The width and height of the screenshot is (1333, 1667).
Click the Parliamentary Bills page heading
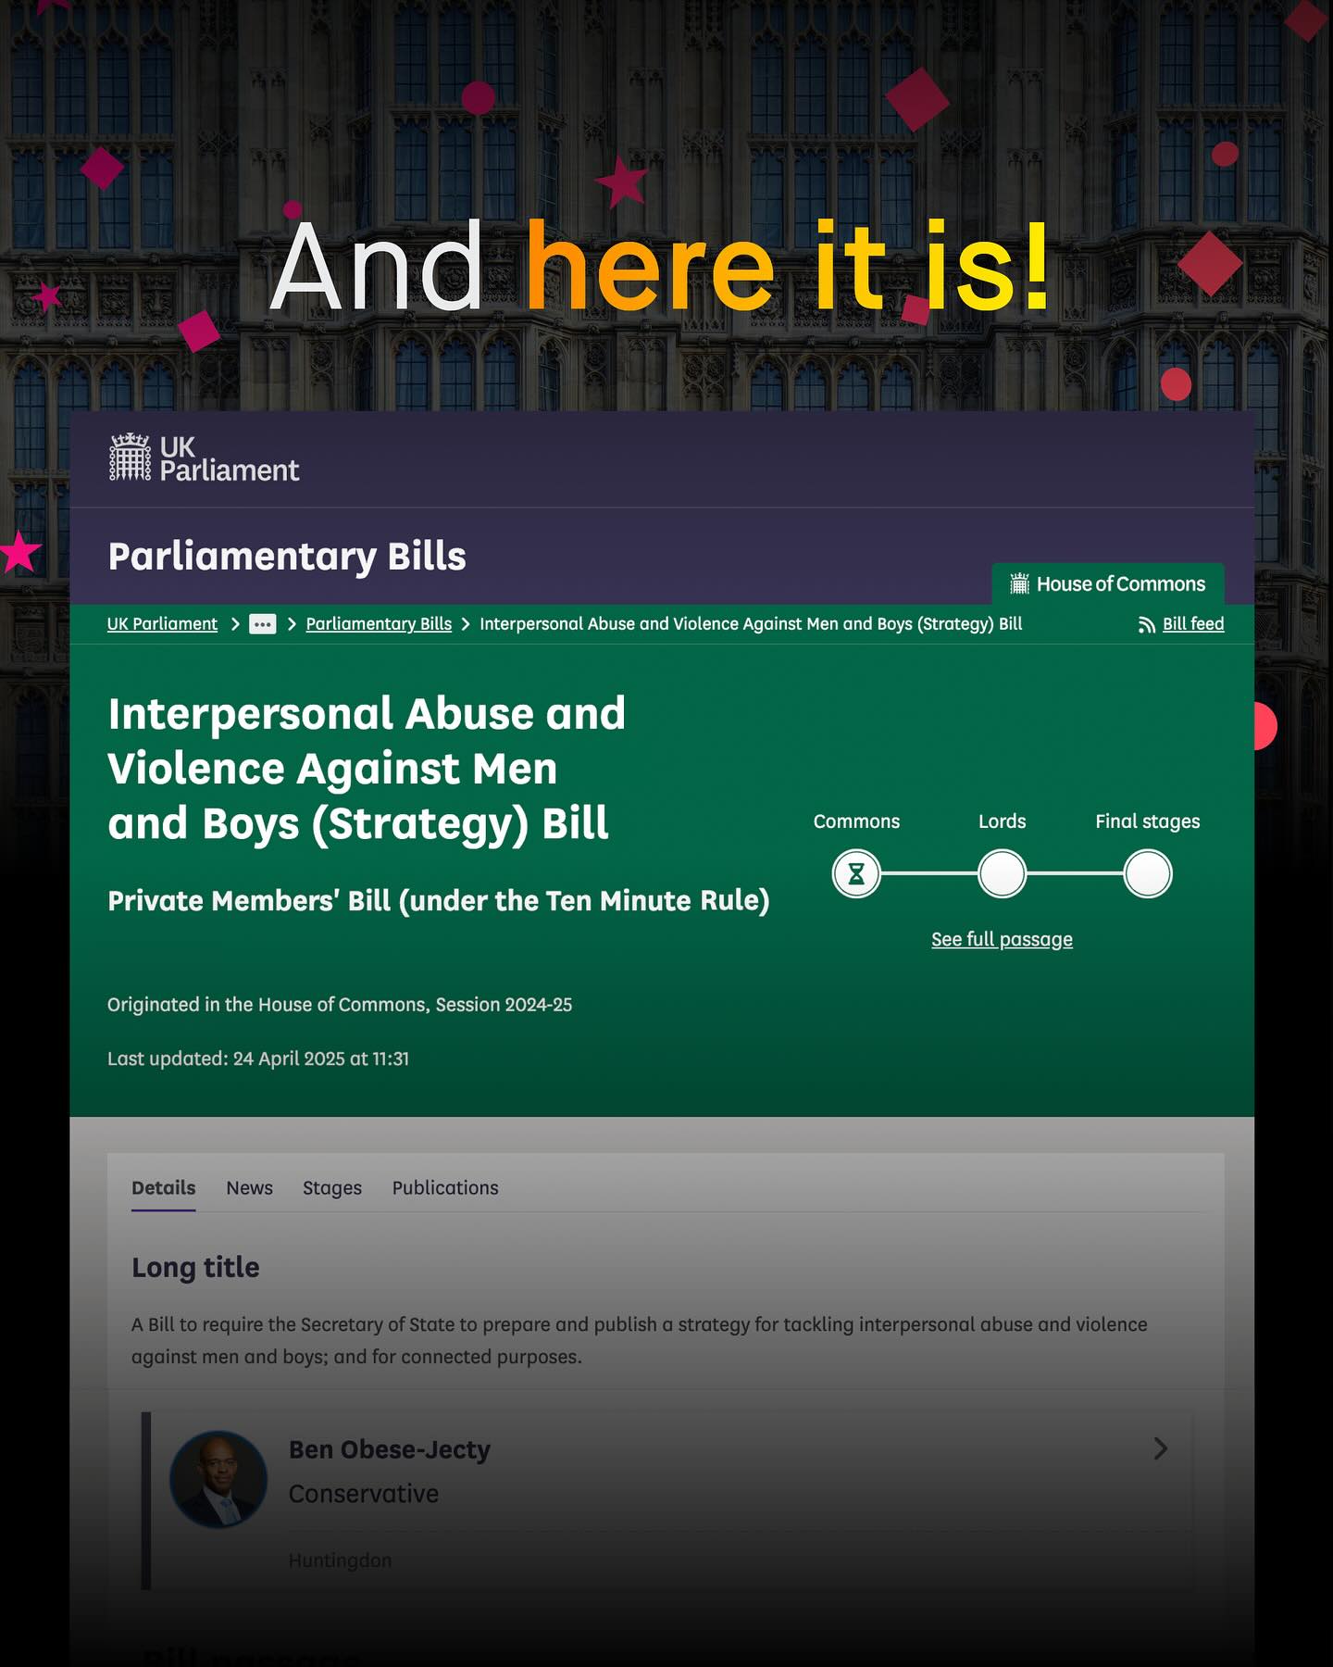[287, 557]
